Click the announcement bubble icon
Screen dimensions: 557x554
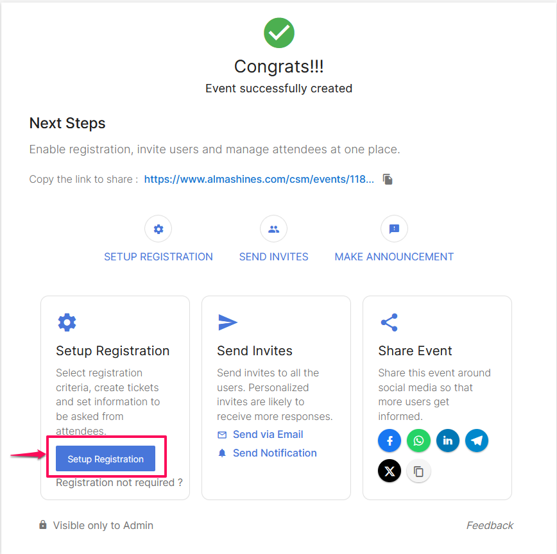click(394, 229)
